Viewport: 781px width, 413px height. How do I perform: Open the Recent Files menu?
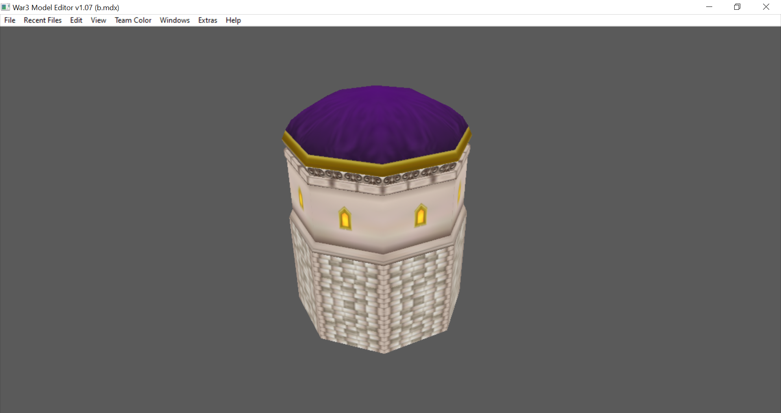[43, 20]
